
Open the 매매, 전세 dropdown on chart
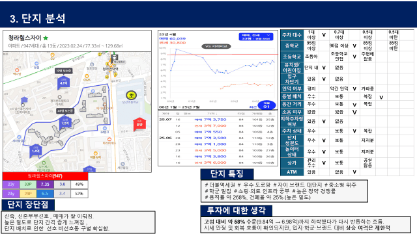256,36
